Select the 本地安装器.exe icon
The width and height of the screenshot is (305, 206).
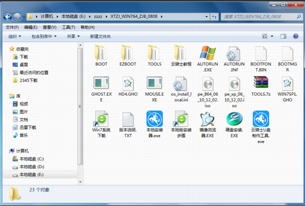154,119
